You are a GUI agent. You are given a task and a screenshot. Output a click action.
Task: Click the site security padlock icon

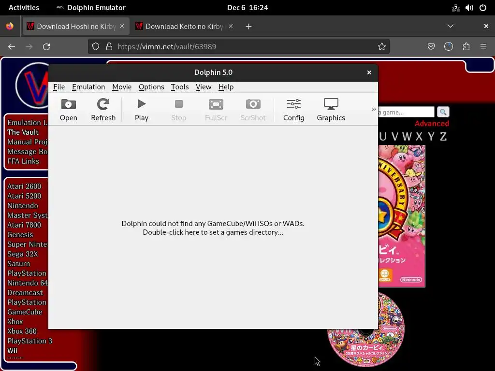point(109,47)
